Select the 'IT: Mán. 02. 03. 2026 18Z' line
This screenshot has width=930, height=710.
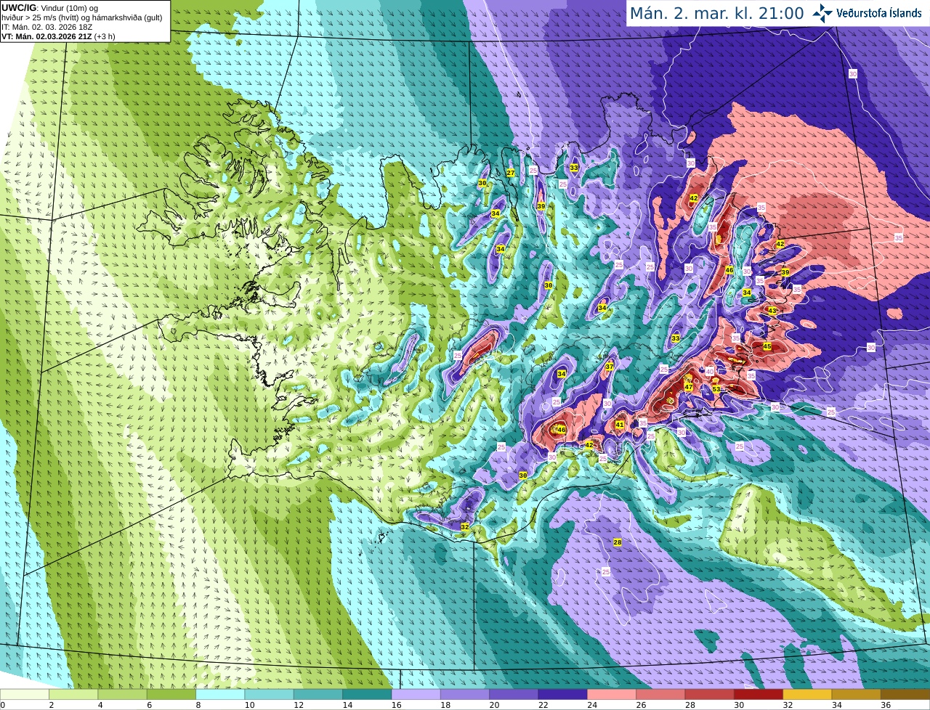pyautogui.click(x=47, y=27)
